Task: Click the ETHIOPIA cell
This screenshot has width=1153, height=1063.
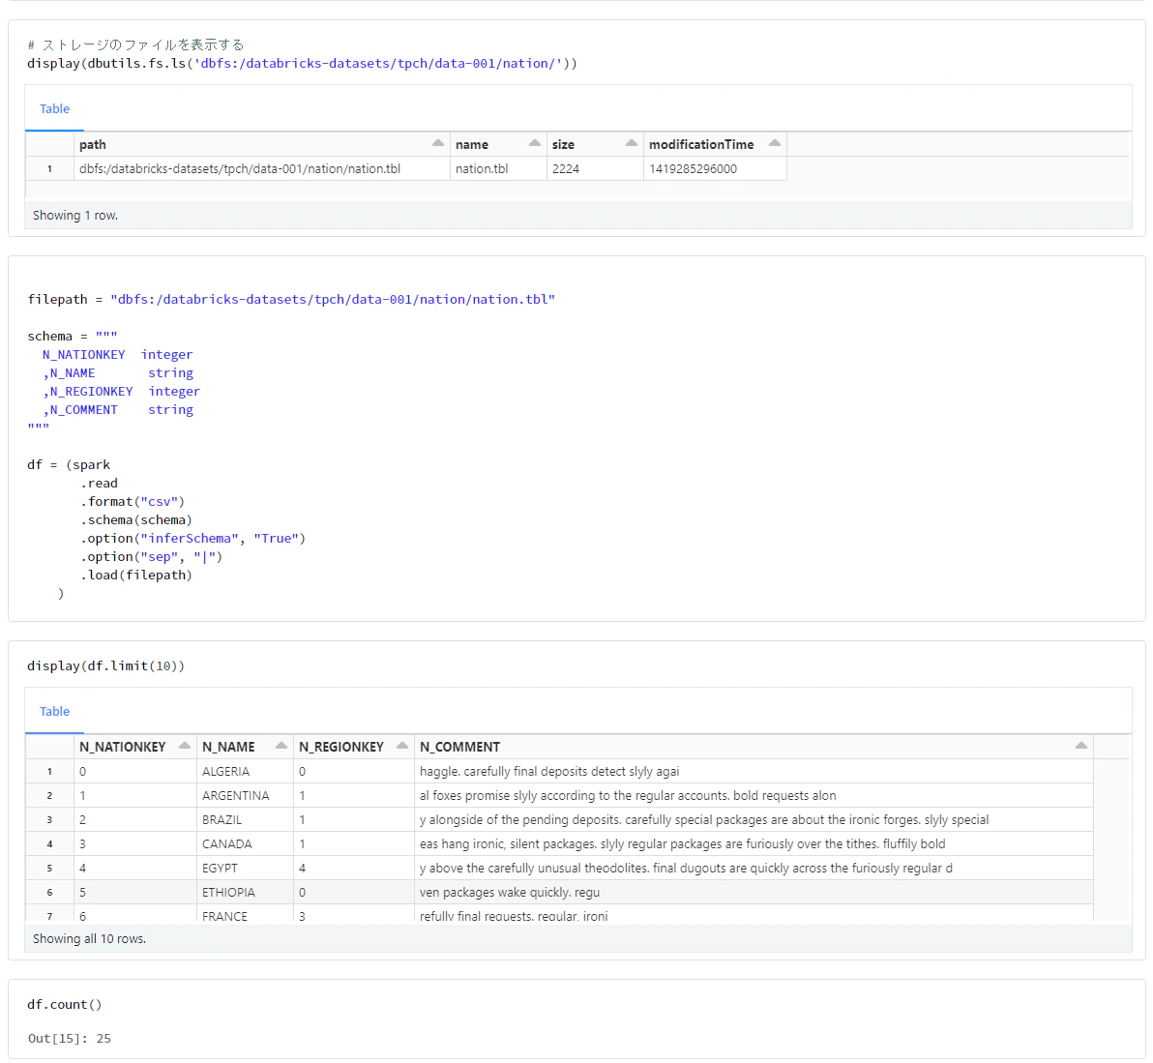Action: pos(245,893)
